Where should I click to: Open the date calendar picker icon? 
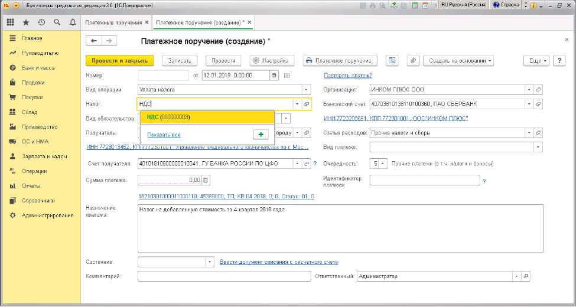tap(274, 76)
